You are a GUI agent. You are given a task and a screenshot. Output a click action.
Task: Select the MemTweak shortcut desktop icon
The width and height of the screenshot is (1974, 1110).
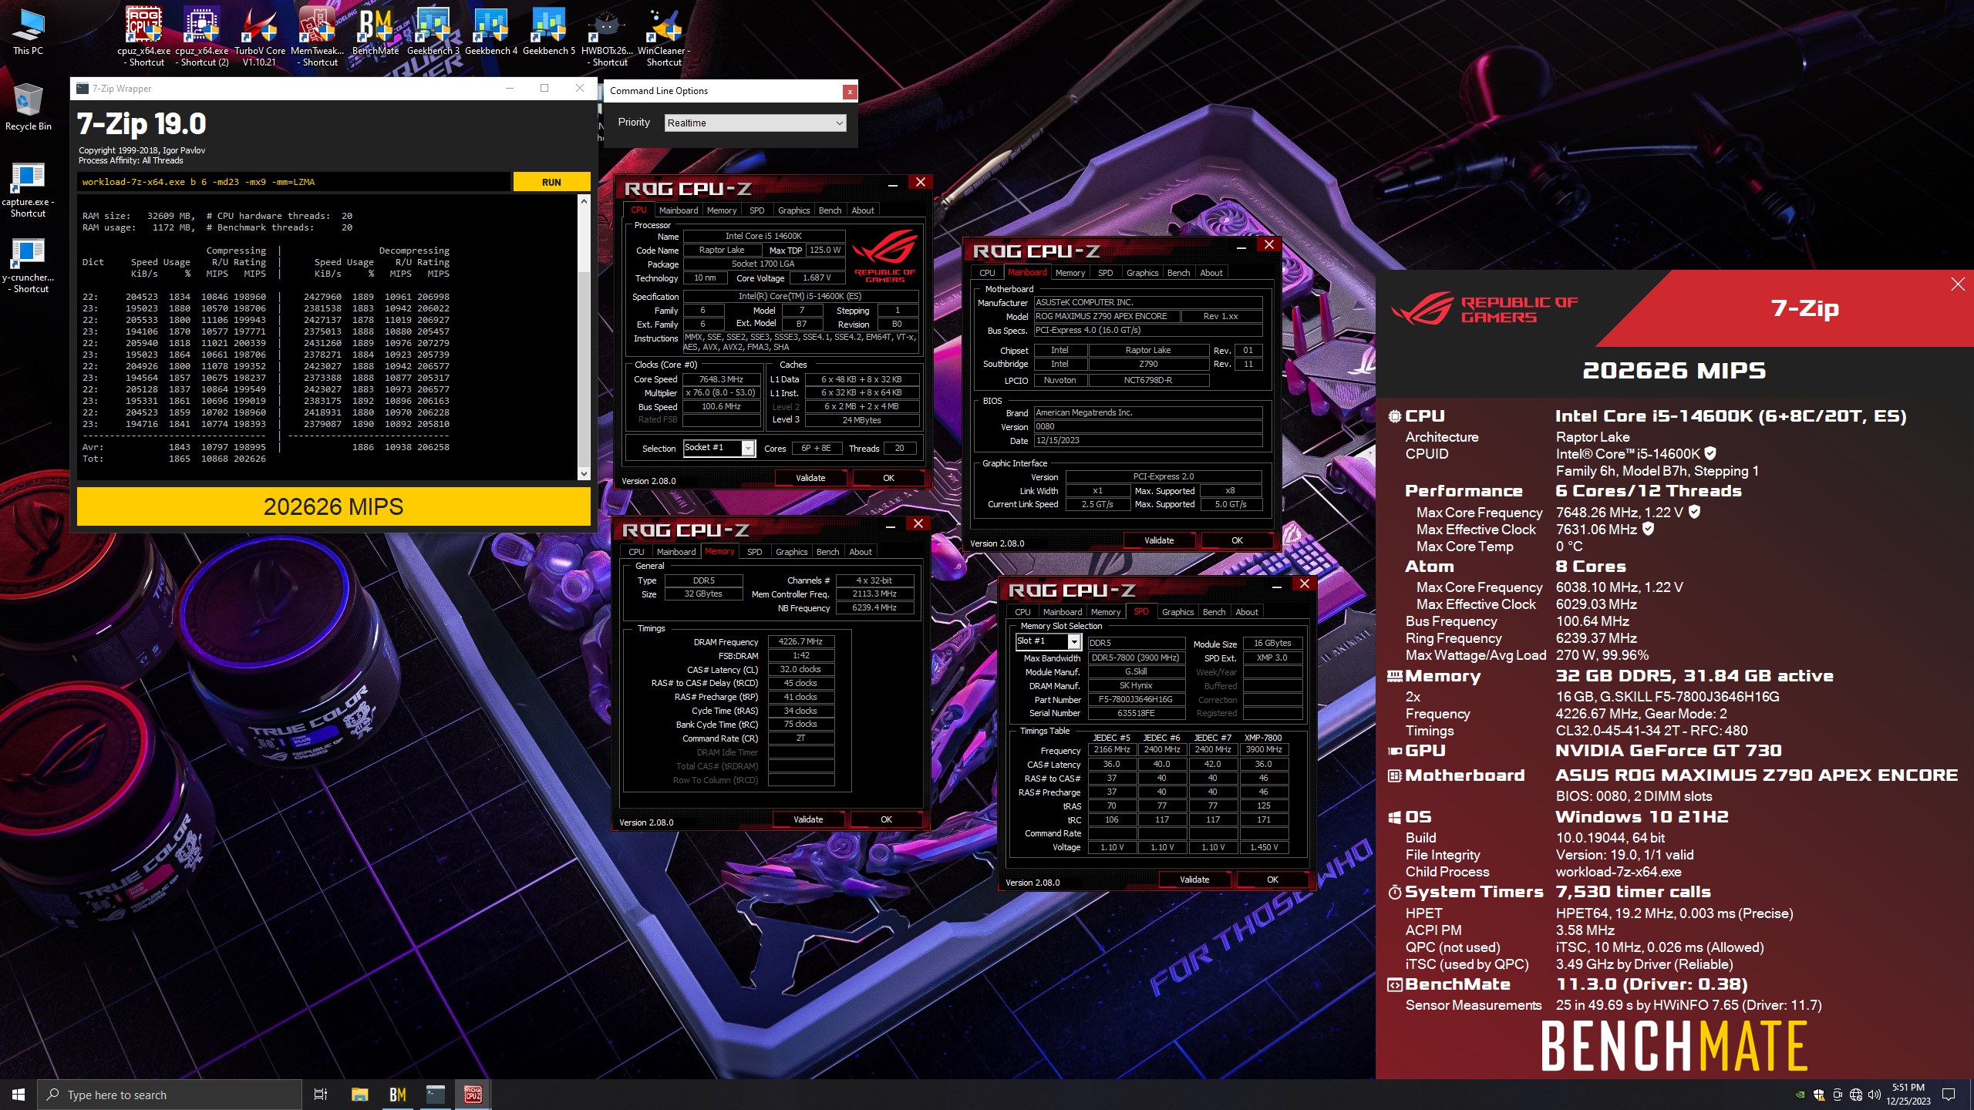click(318, 36)
